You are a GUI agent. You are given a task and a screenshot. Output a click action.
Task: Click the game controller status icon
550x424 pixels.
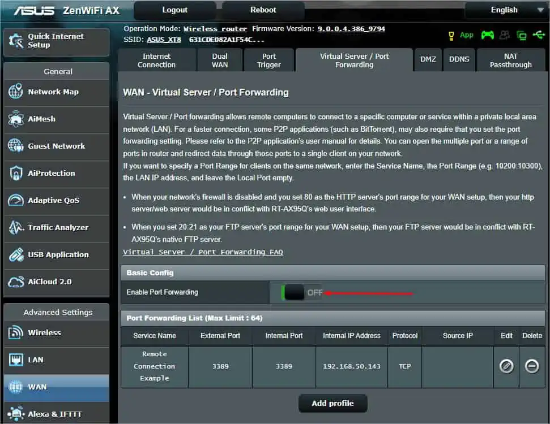488,34
